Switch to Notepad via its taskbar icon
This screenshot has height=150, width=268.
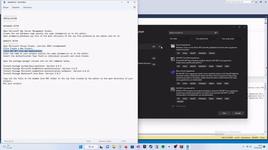(x=188, y=147)
